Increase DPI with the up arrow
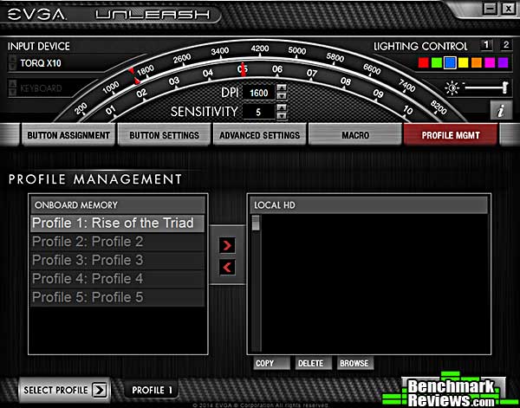This screenshot has height=408, width=520. coord(281,88)
